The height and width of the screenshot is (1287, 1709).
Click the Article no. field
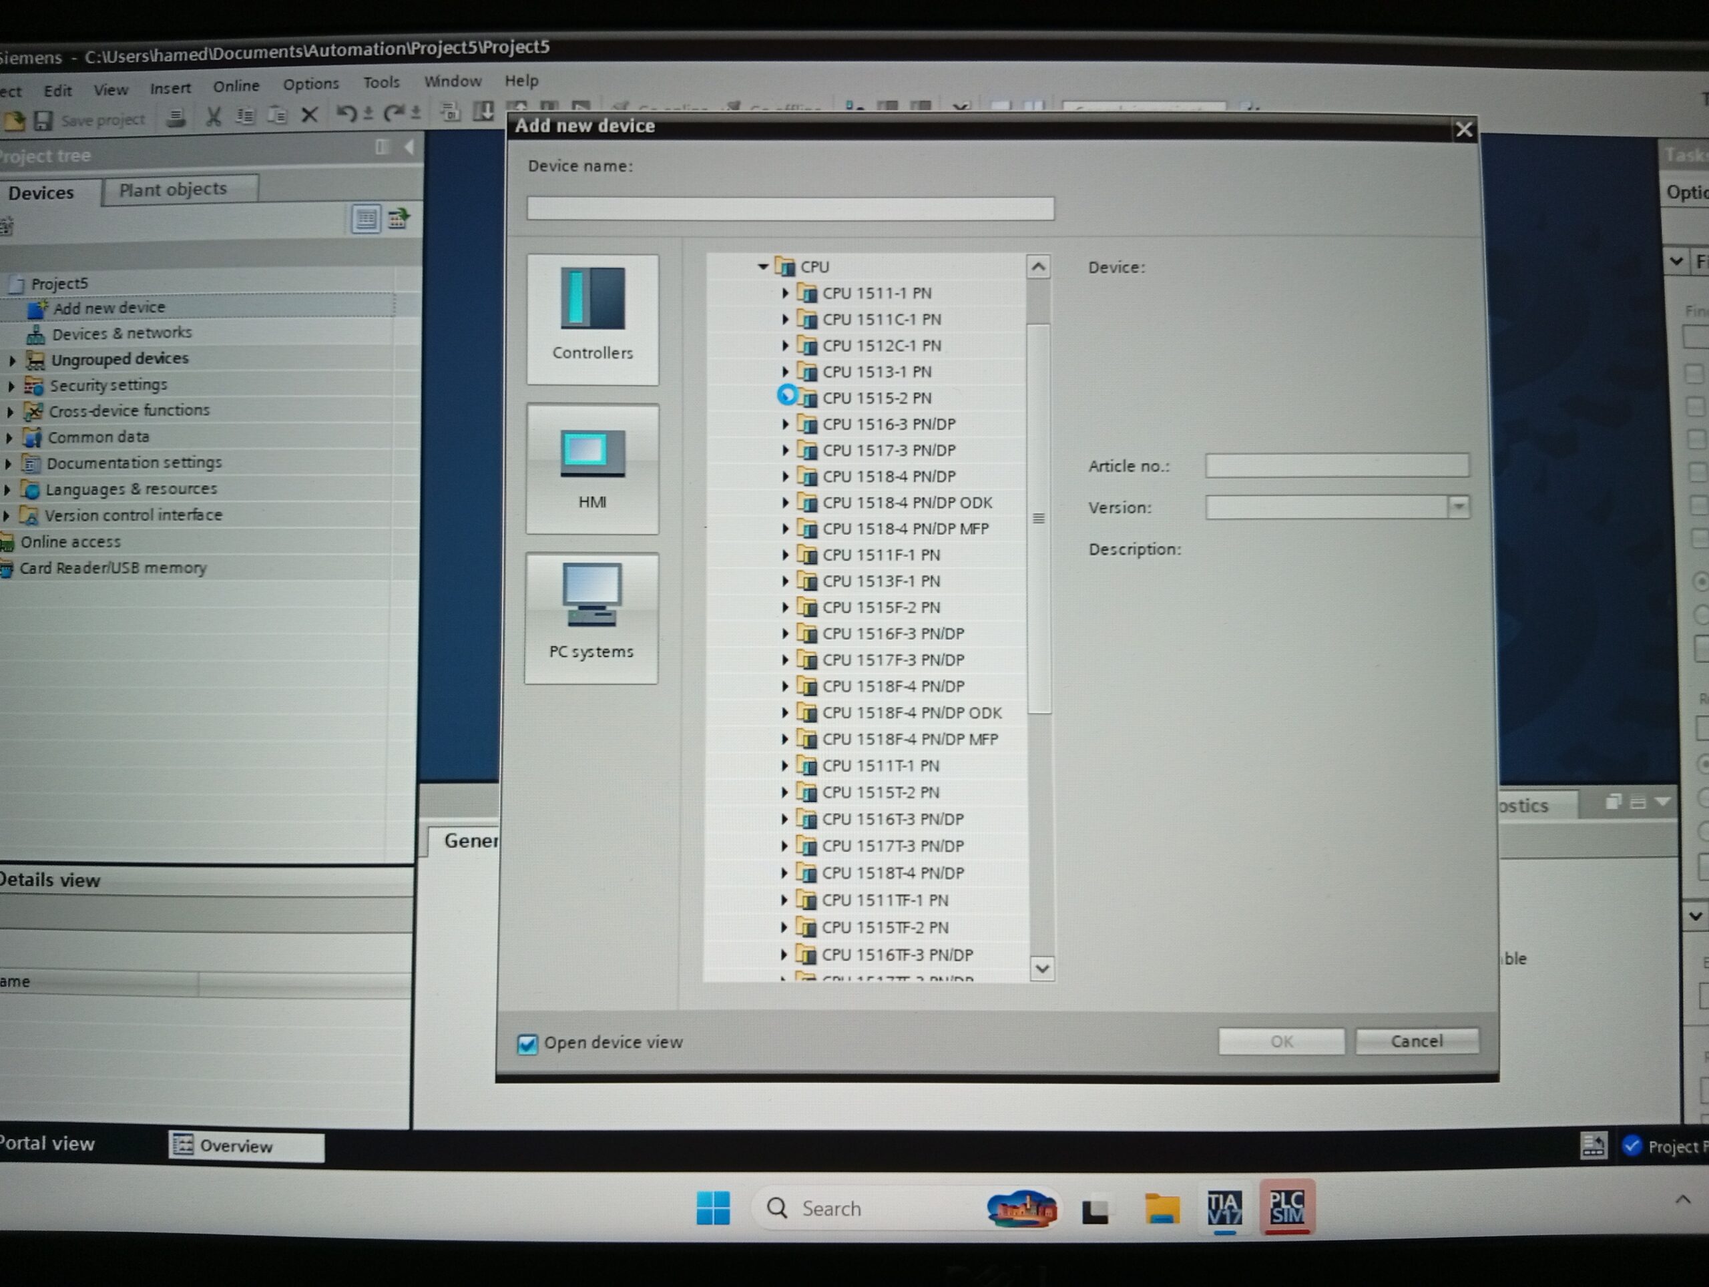pos(1336,465)
